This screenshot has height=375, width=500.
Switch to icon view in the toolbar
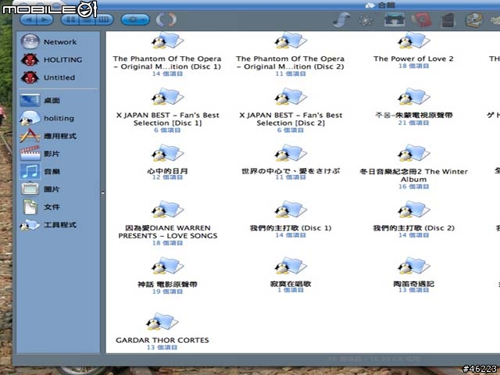point(70,20)
